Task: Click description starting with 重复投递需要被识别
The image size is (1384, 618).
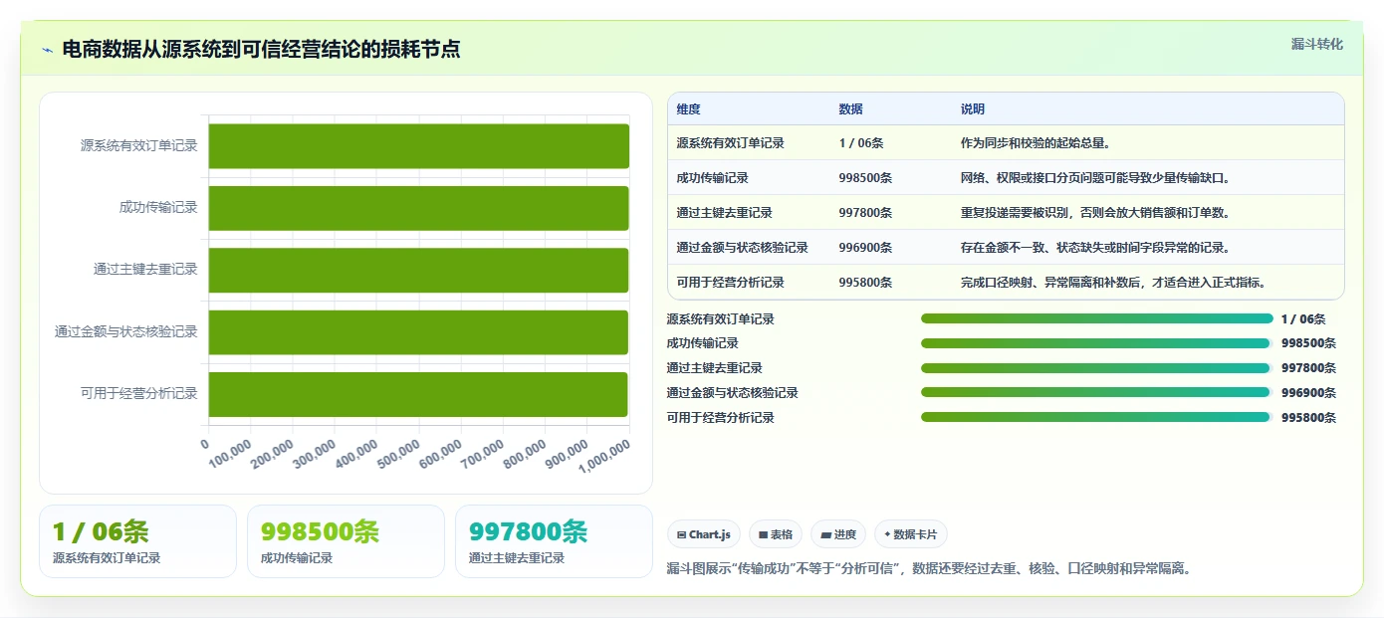Action: click(x=1095, y=213)
